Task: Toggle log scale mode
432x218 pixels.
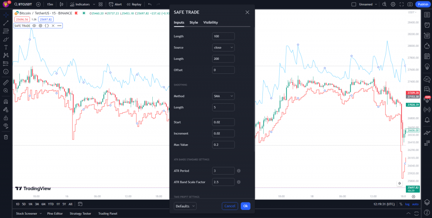Action: [407, 204]
